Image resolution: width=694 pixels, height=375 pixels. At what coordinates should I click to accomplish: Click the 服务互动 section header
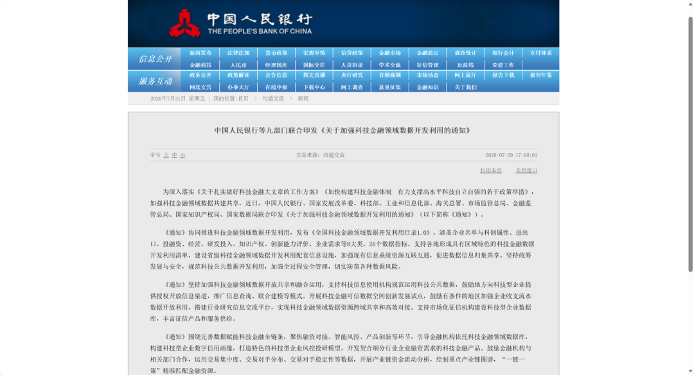[154, 81]
